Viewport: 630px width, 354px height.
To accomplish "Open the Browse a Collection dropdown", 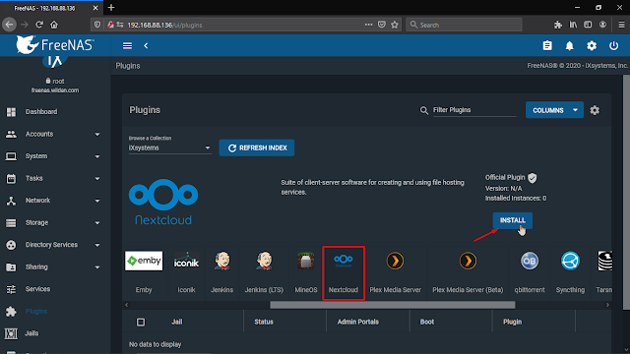I will [x=169, y=147].
